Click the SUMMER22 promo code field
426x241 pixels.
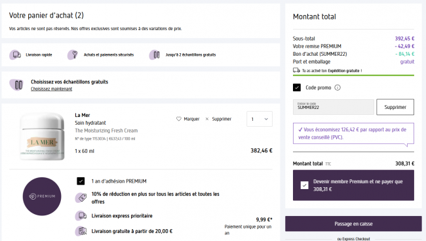pos(334,107)
